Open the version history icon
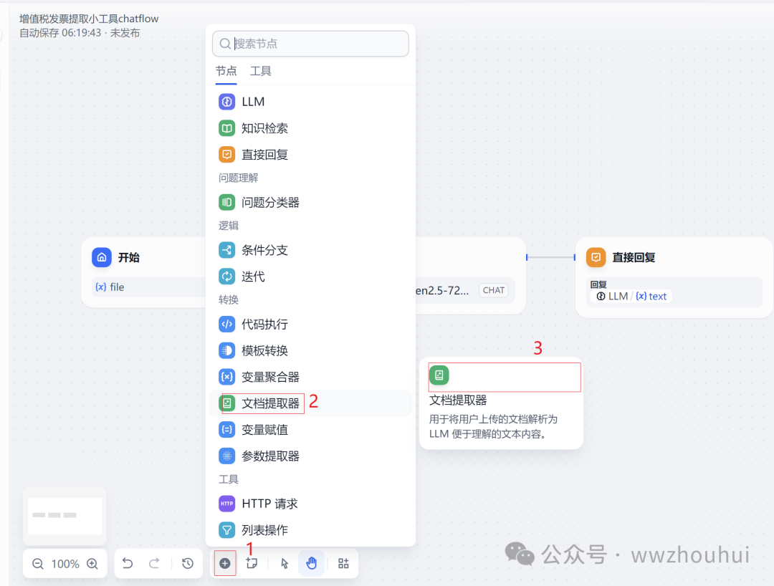This screenshot has height=586, width=774. coord(188,564)
